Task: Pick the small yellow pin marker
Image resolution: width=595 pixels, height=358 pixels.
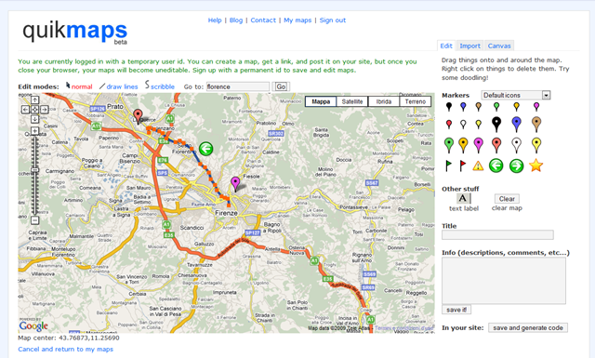Action: 479,125
